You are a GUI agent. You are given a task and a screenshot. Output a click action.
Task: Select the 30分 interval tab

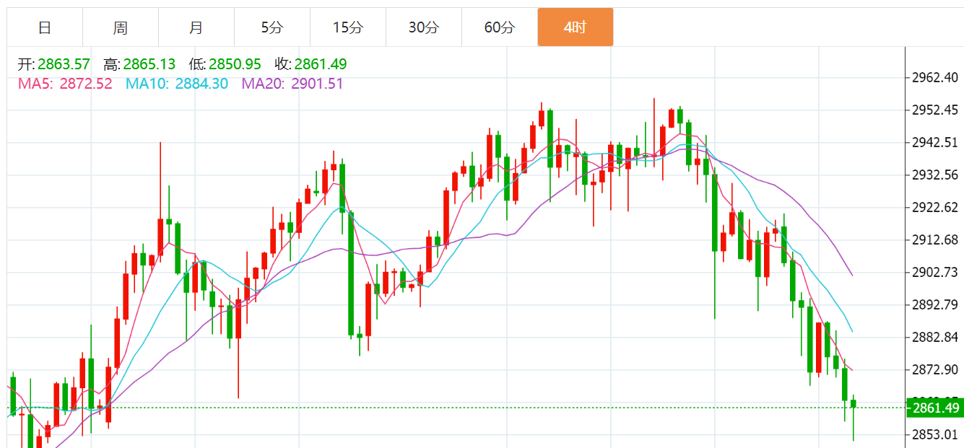tap(424, 27)
